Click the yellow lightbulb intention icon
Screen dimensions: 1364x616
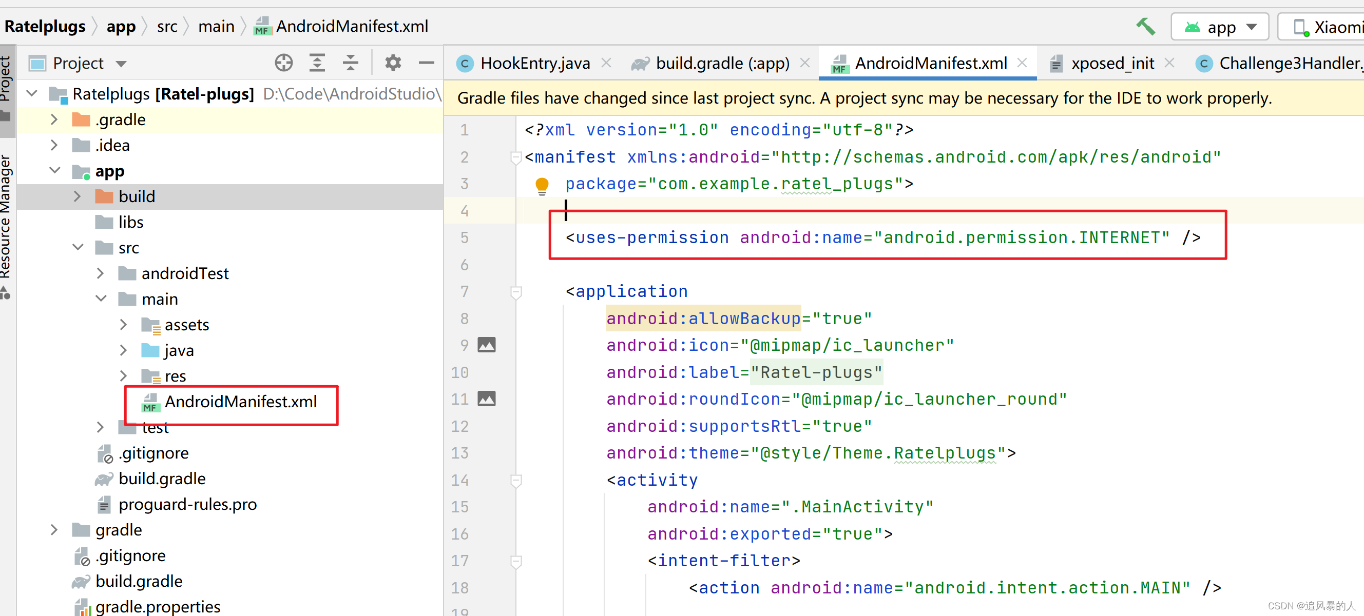(x=542, y=185)
